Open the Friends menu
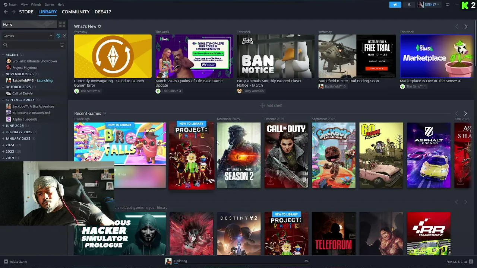 click(36, 4)
